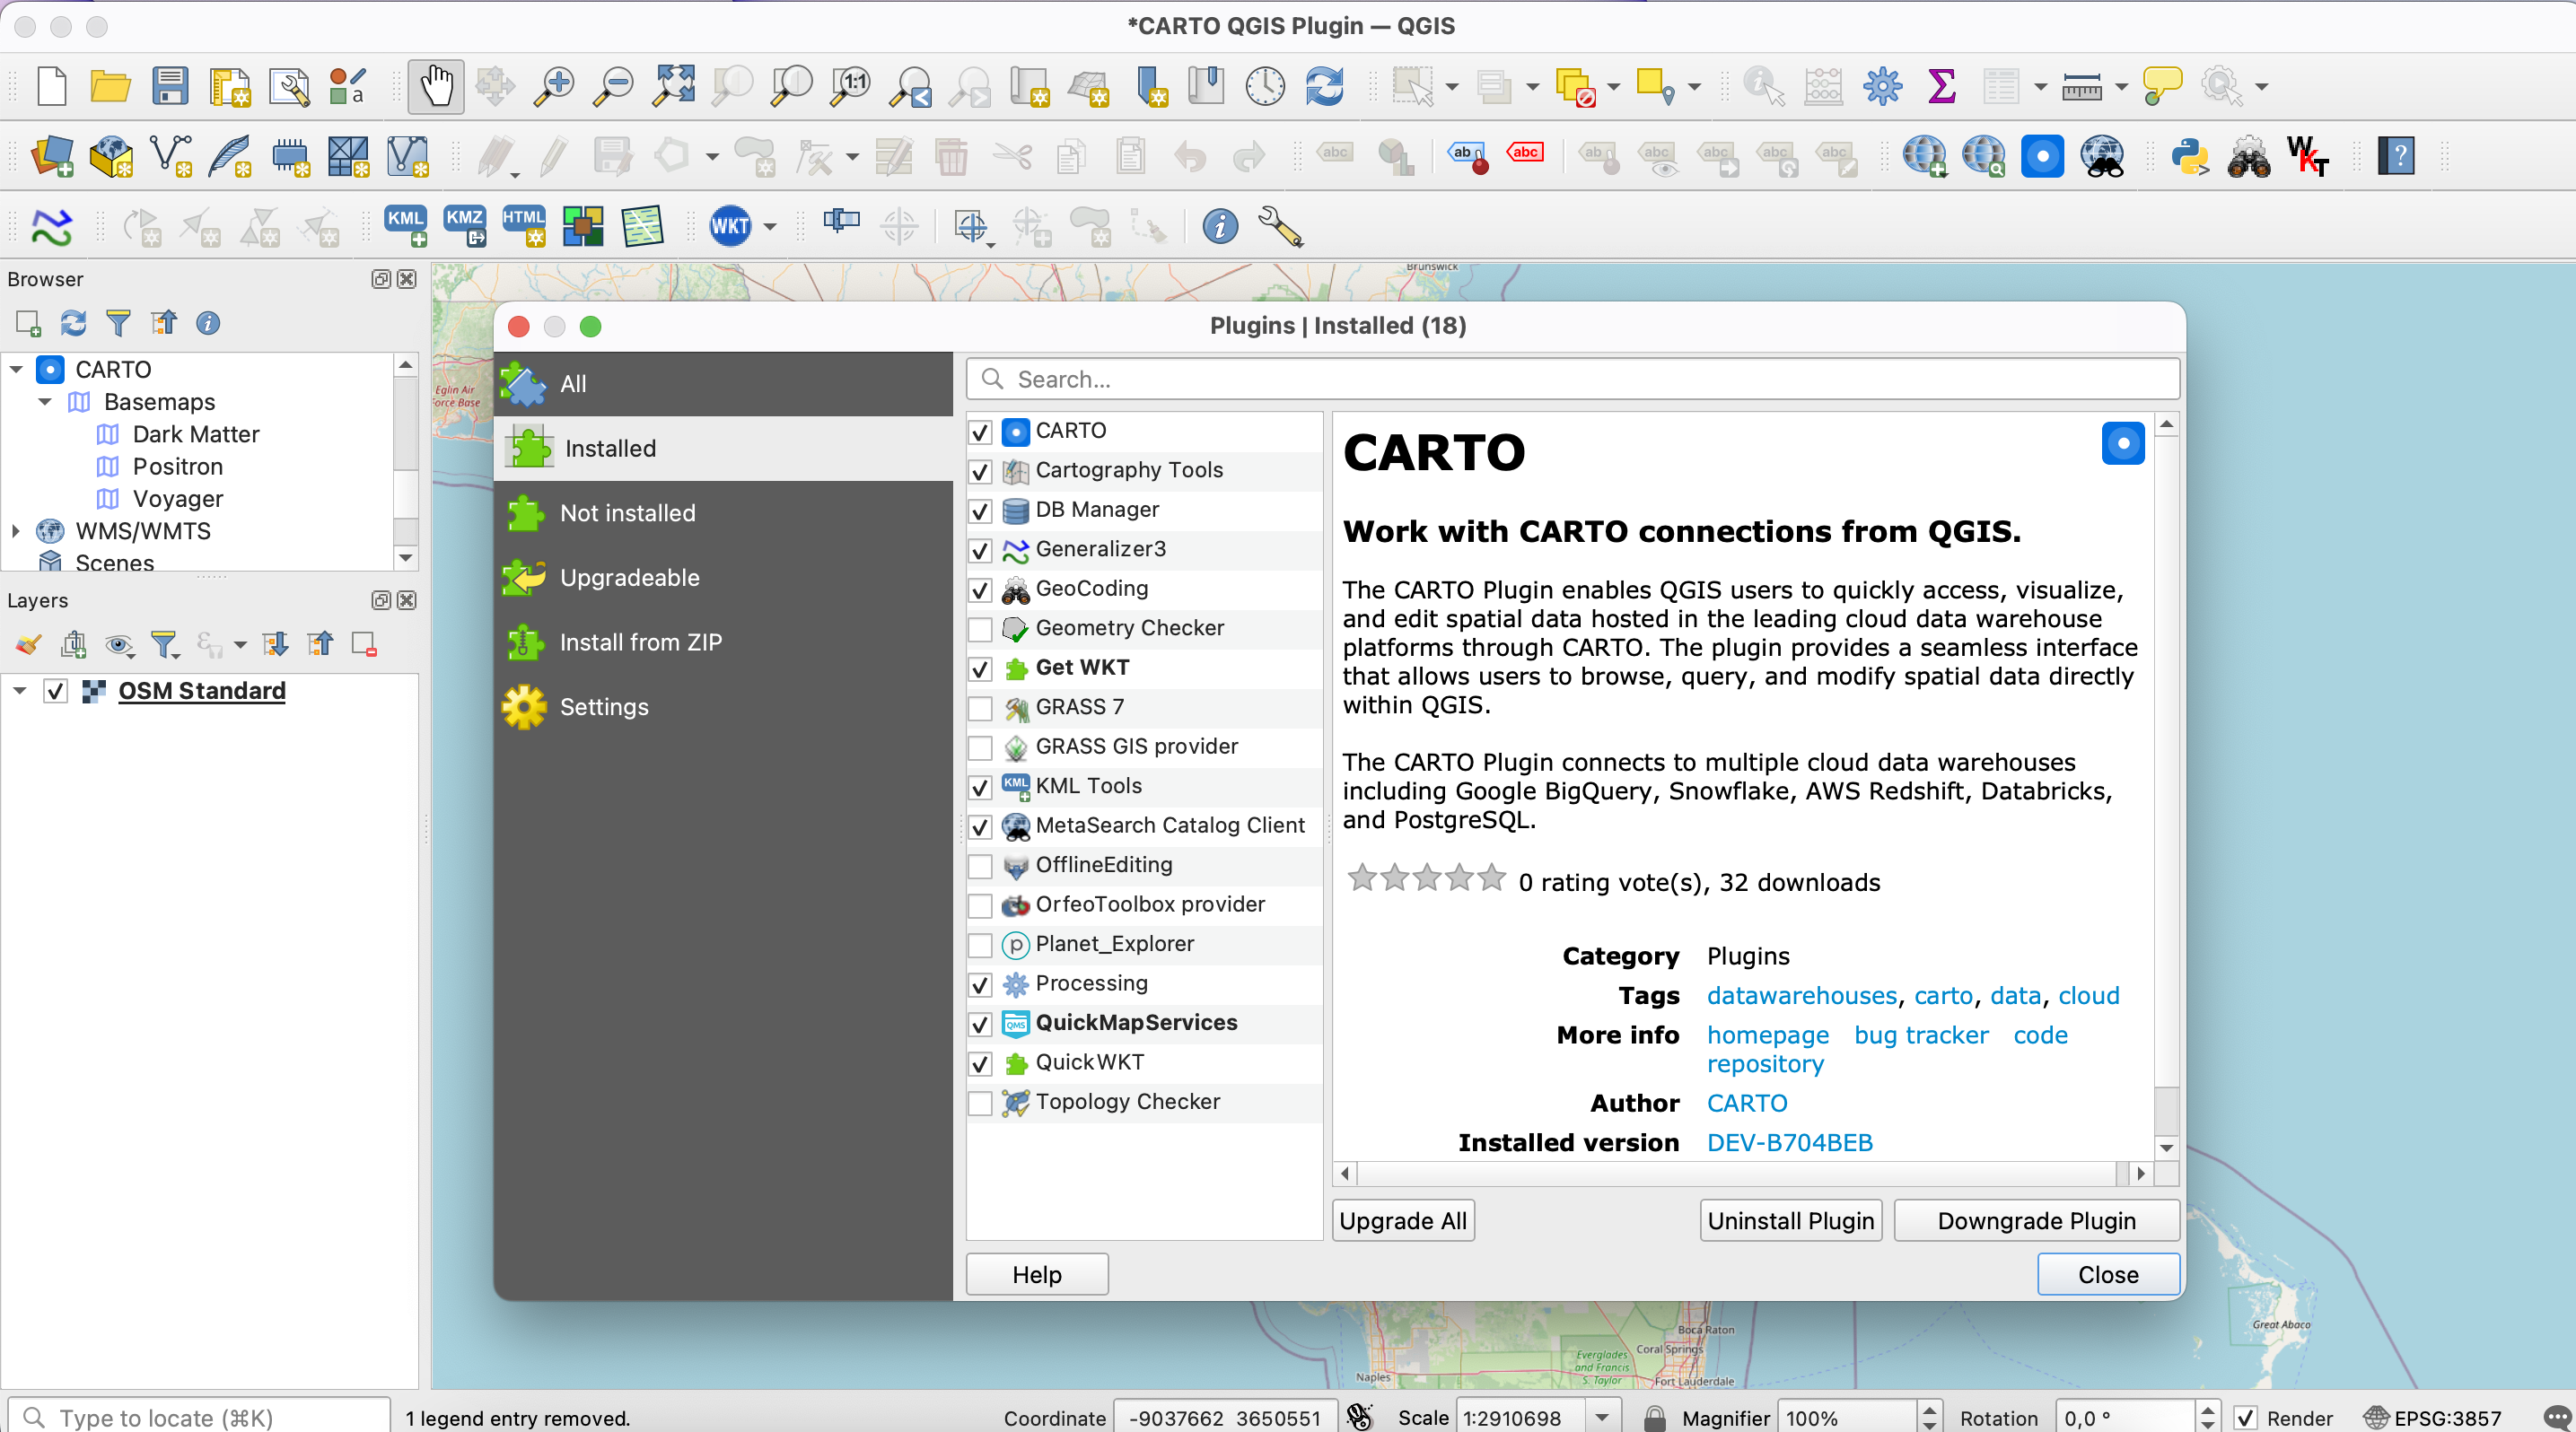Open the Install from ZIP tab
The width and height of the screenshot is (2576, 1432).
click(640, 642)
